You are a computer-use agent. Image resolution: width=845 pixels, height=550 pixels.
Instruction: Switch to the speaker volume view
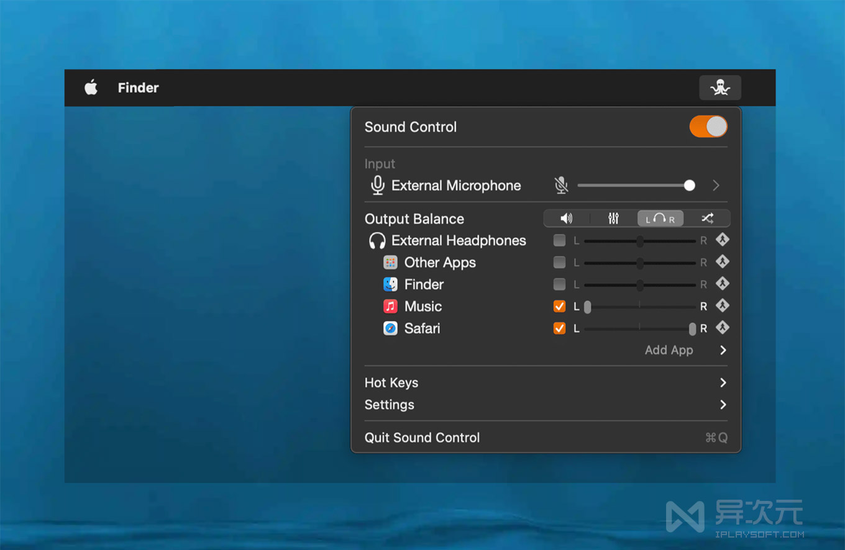566,219
